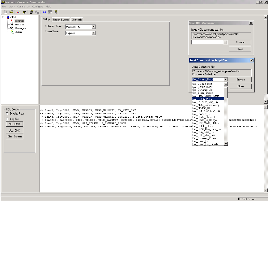Enable the Display Raw checkbox
The width and height of the screenshot is (268, 260).
[x=7, y=113]
